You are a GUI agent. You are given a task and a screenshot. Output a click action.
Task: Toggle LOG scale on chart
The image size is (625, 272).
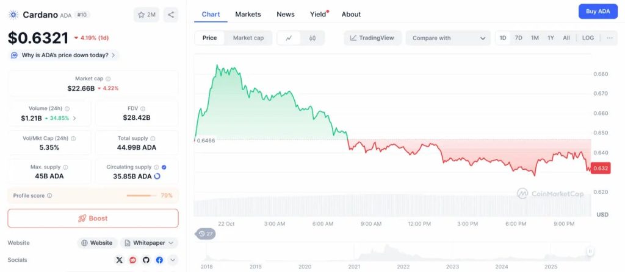click(588, 38)
